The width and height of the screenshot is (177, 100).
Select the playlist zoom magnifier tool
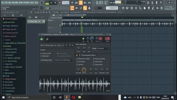click(x=55, y=12)
